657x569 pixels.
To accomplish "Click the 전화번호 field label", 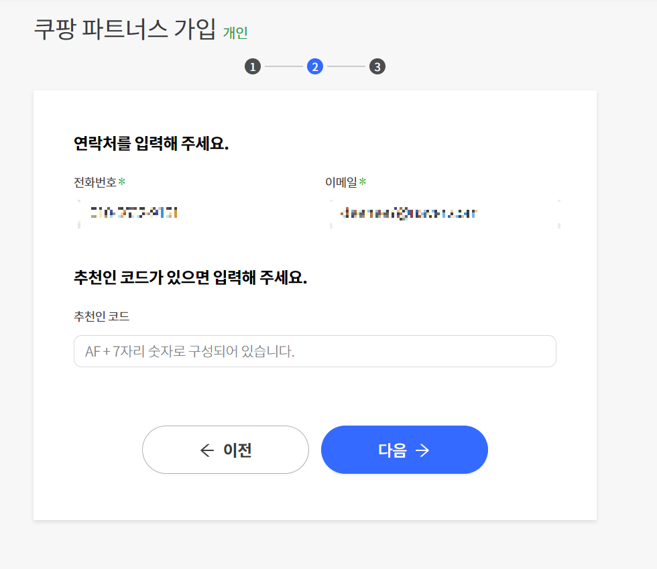I will (95, 182).
